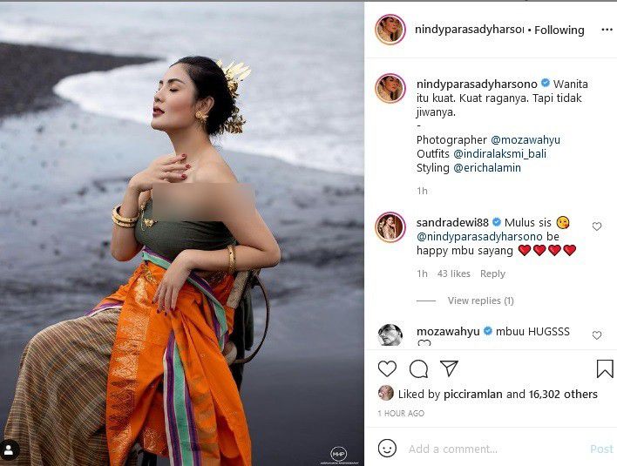Save post with bookmark icon
This screenshot has height=466, width=617.
(605, 368)
